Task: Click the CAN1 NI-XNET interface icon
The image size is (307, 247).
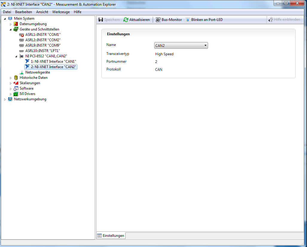Action: coord(27,62)
